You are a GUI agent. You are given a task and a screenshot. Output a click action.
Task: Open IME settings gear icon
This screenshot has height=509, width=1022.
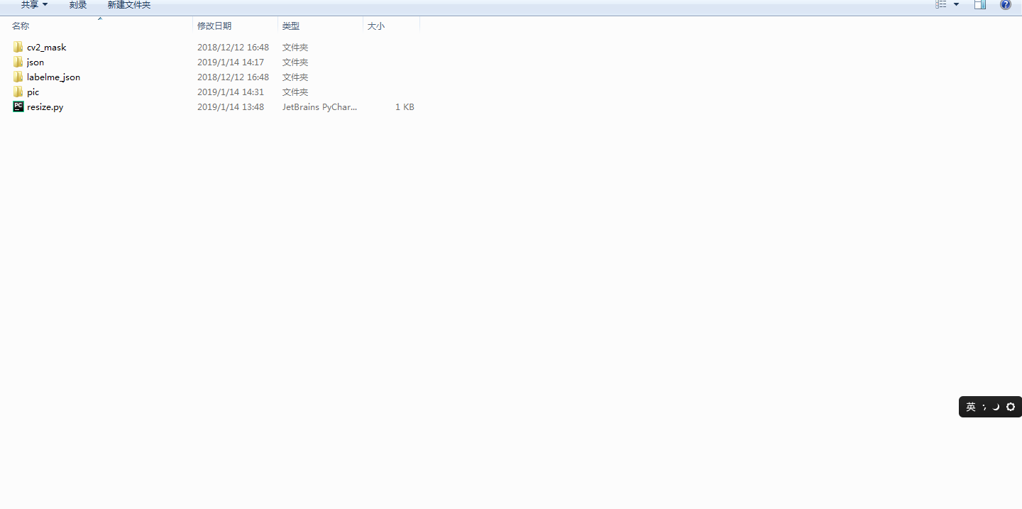[1011, 407]
